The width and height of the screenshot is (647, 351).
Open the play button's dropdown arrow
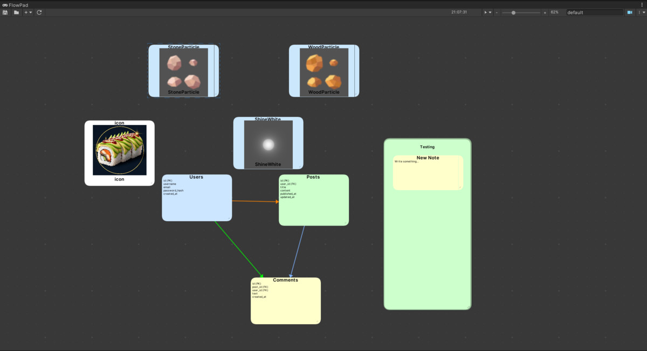click(x=490, y=11)
